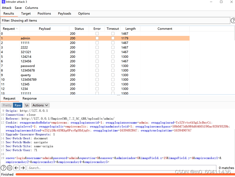
Task: Tick the Error checkbox for request 0
Action: 97,34
